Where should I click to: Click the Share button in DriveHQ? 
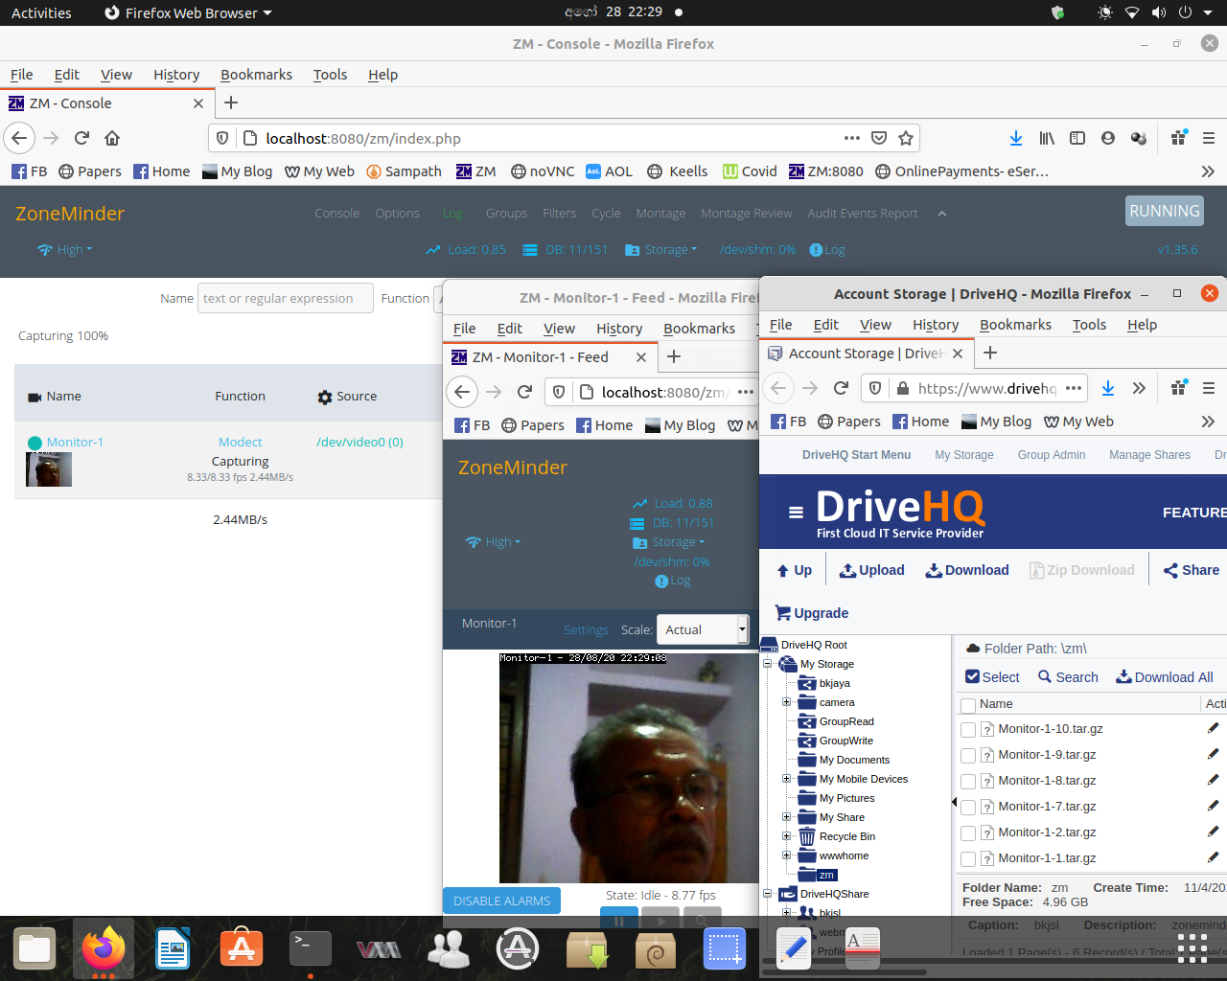[1191, 570]
